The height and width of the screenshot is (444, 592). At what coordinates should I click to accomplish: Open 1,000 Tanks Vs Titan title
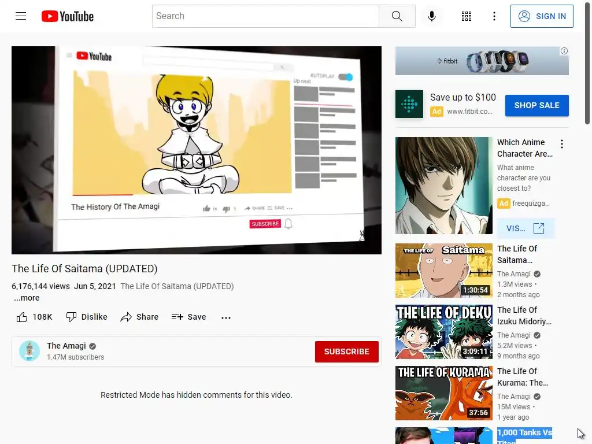coord(524,436)
